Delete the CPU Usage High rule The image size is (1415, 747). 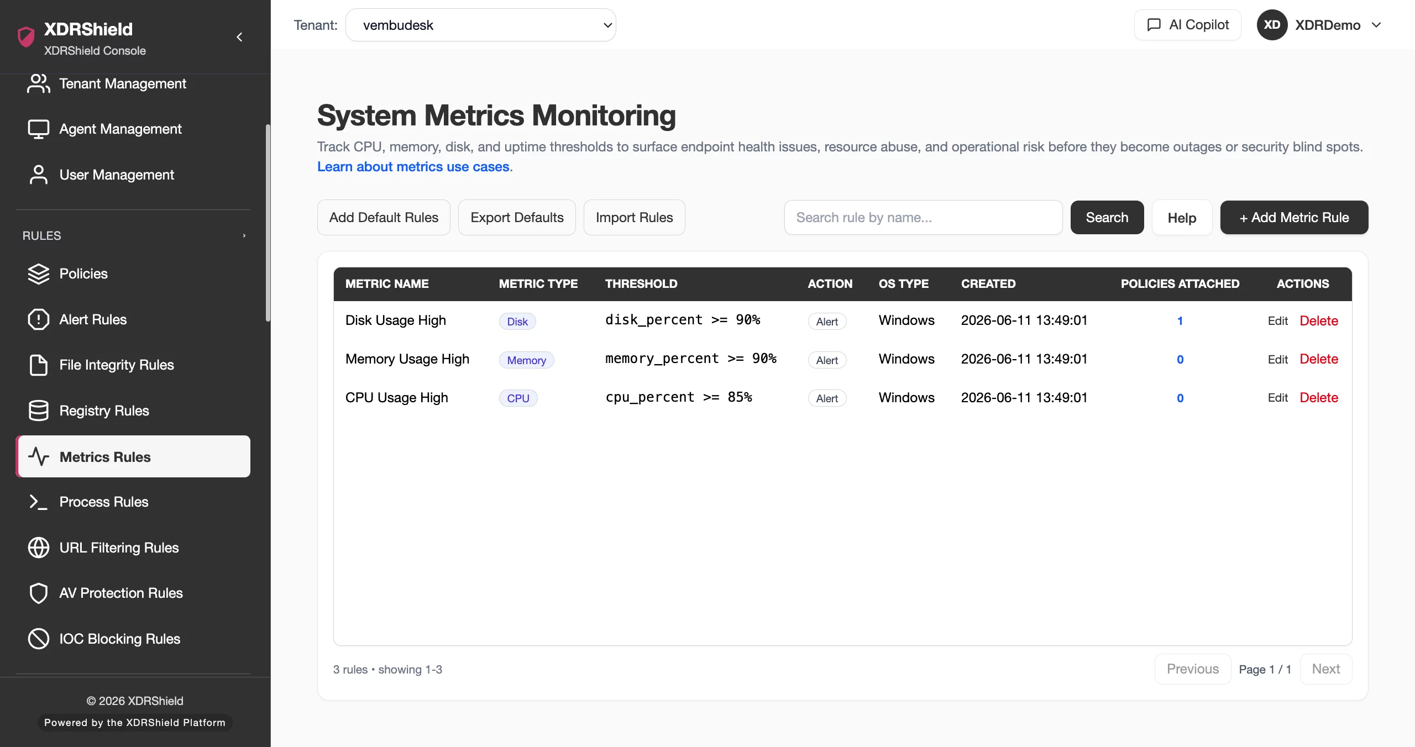pyautogui.click(x=1319, y=398)
